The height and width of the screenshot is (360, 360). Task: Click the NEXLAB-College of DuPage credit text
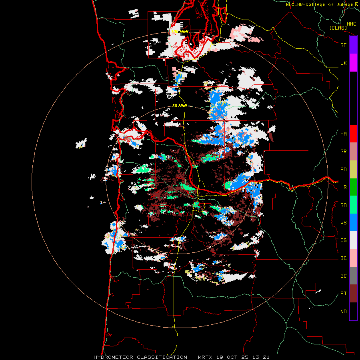coord(319,4)
